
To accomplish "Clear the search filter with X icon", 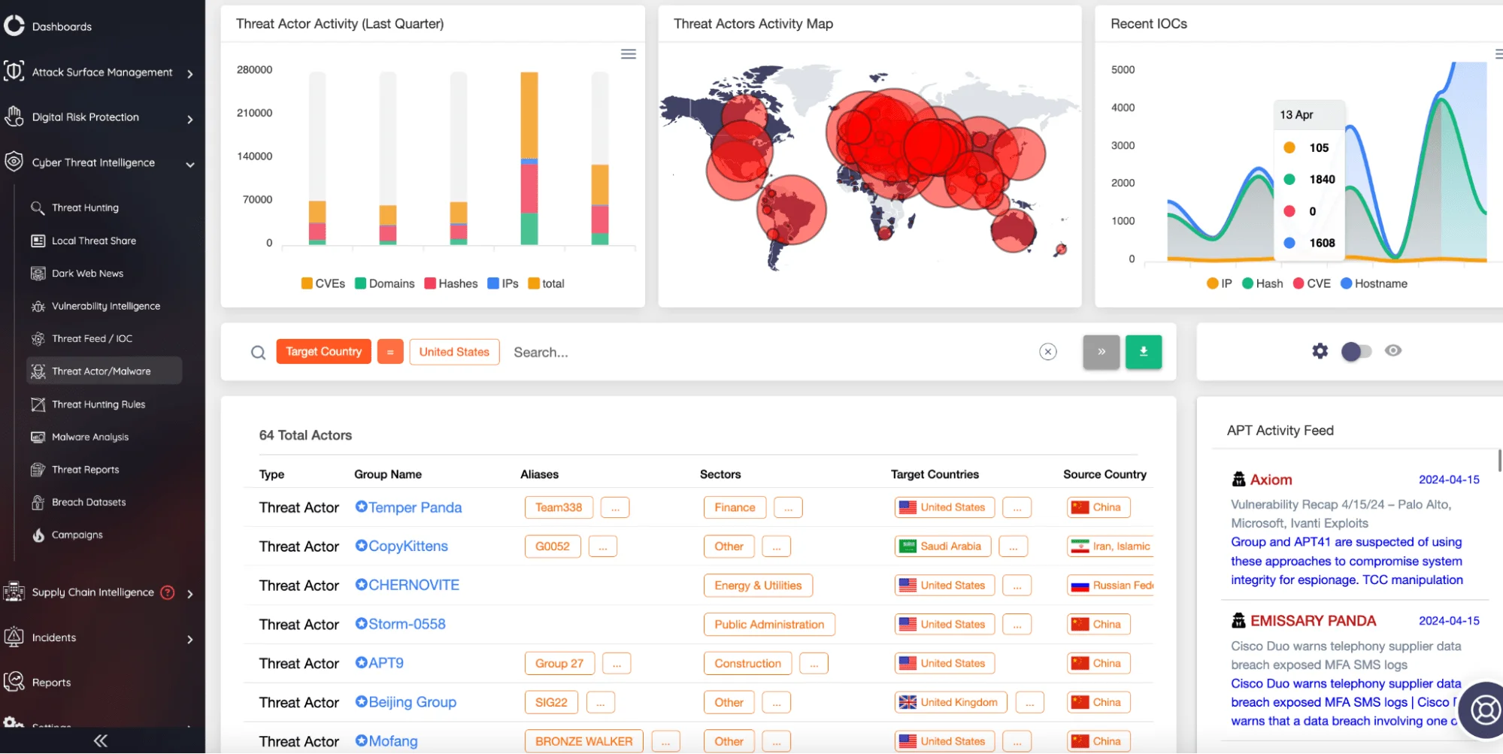I will point(1048,352).
